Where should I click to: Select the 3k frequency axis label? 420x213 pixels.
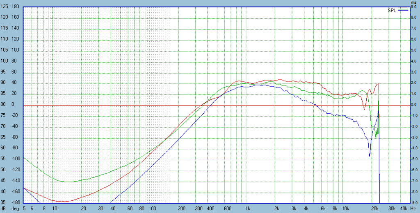click(294, 208)
